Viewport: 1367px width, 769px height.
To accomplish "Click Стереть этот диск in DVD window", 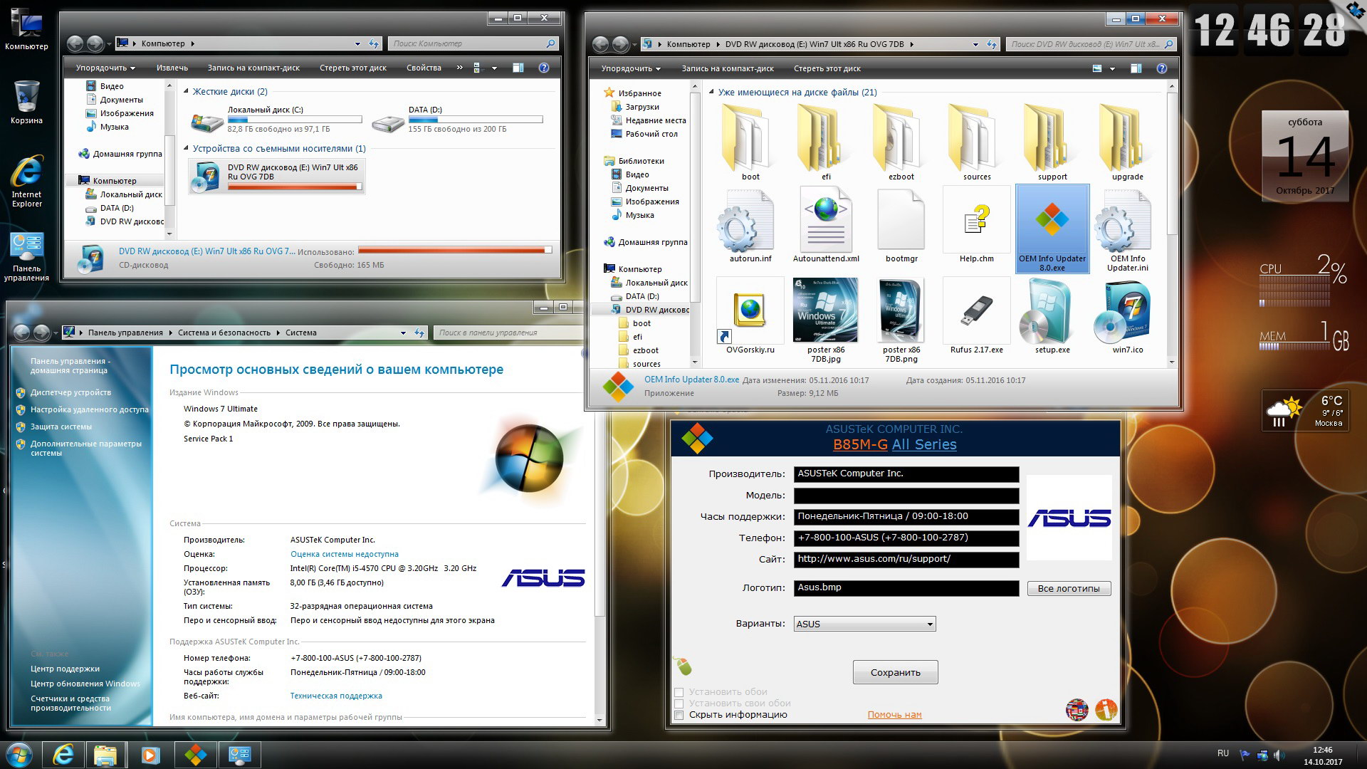I will pyautogui.click(x=827, y=68).
